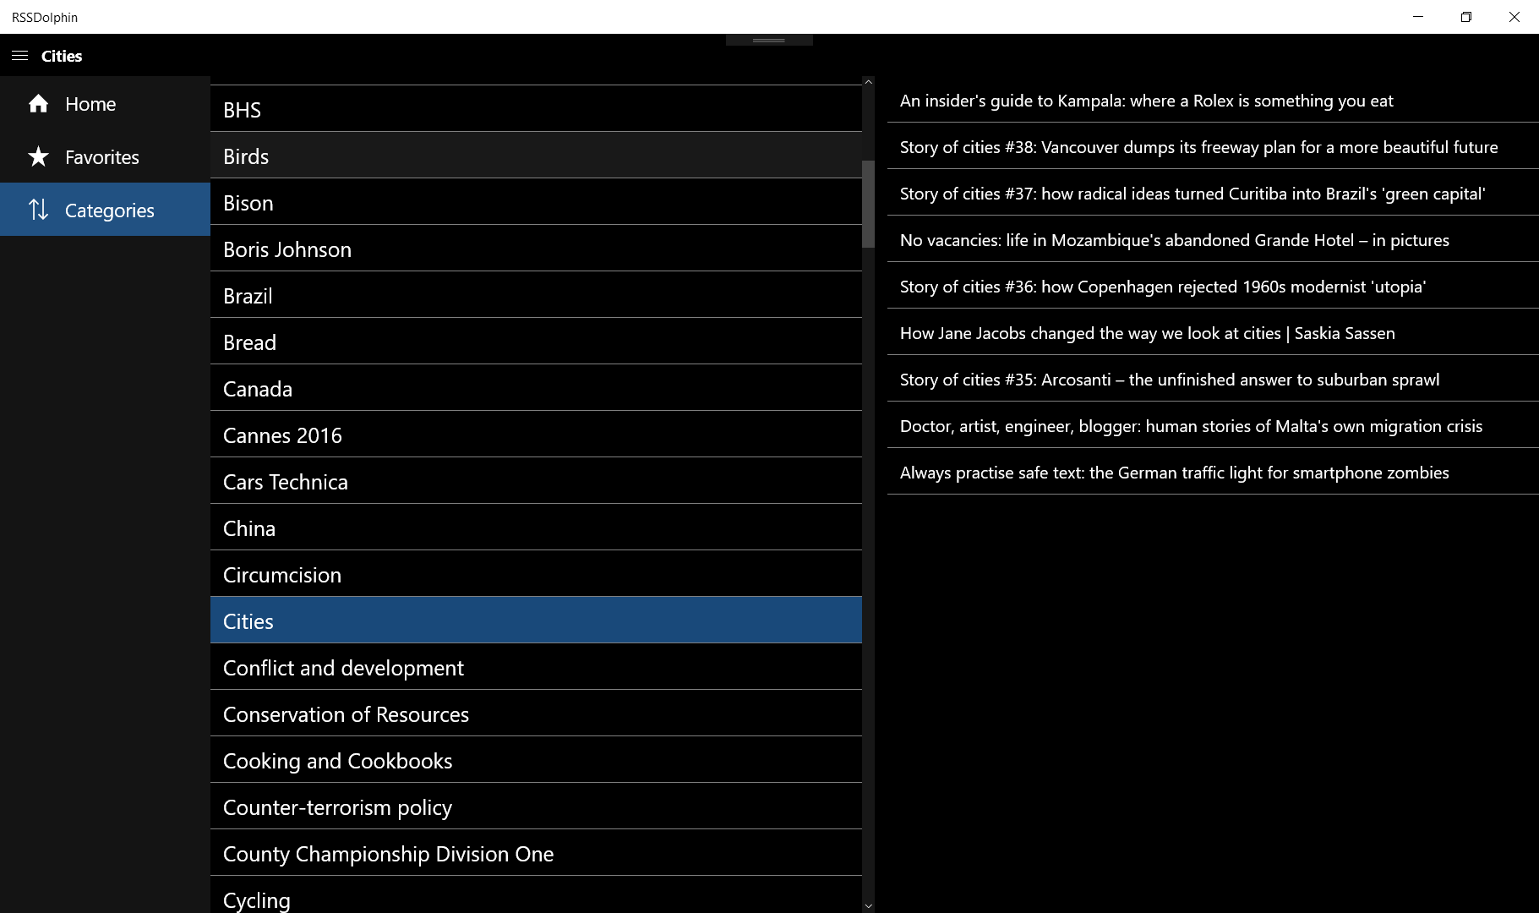Click the category list scrollbar thumb
This screenshot has height=913, width=1539.
[x=868, y=204]
